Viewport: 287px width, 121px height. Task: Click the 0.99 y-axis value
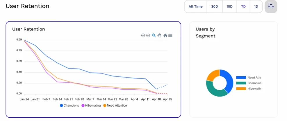[19, 40]
